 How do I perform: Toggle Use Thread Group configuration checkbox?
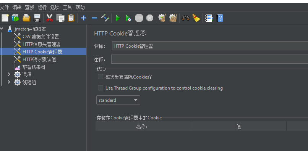coord(101,88)
